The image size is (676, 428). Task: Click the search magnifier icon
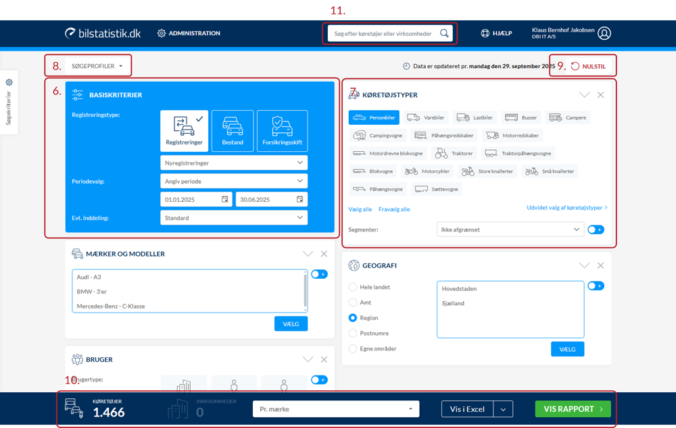click(444, 33)
